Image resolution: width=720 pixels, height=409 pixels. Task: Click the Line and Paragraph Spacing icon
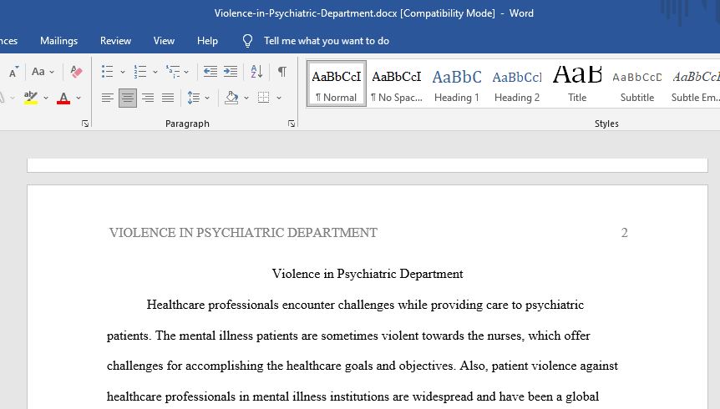pos(194,98)
